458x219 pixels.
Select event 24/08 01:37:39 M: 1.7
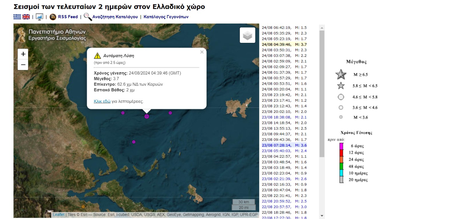(284, 73)
